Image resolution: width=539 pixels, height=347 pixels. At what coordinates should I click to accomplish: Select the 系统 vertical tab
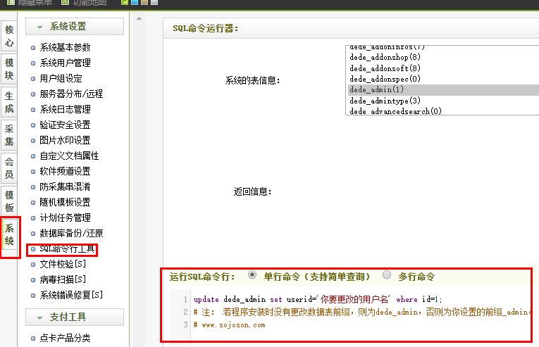click(x=9, y=234)
